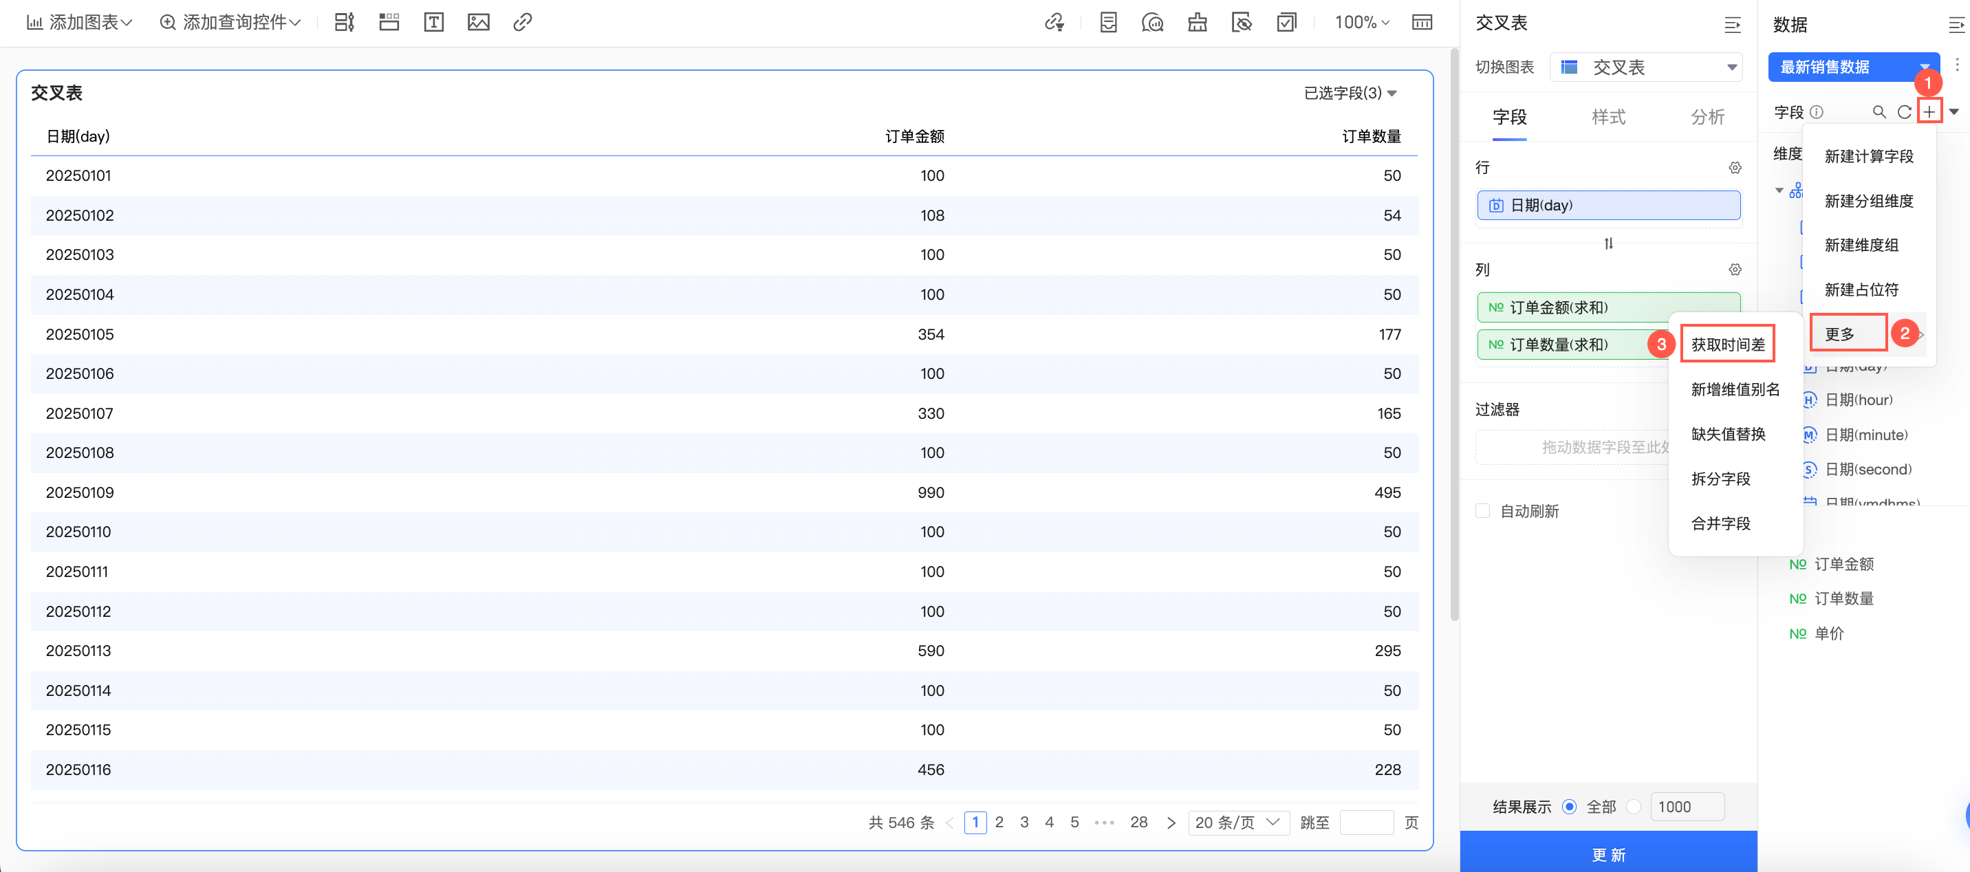Open the 100% zoom level control
Image resolution: width=1970 pixels, height=872 pixels.
[x=1361, y=22]
